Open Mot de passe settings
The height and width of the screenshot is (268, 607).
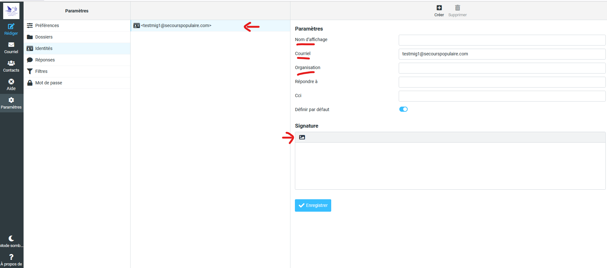(48, 83)
